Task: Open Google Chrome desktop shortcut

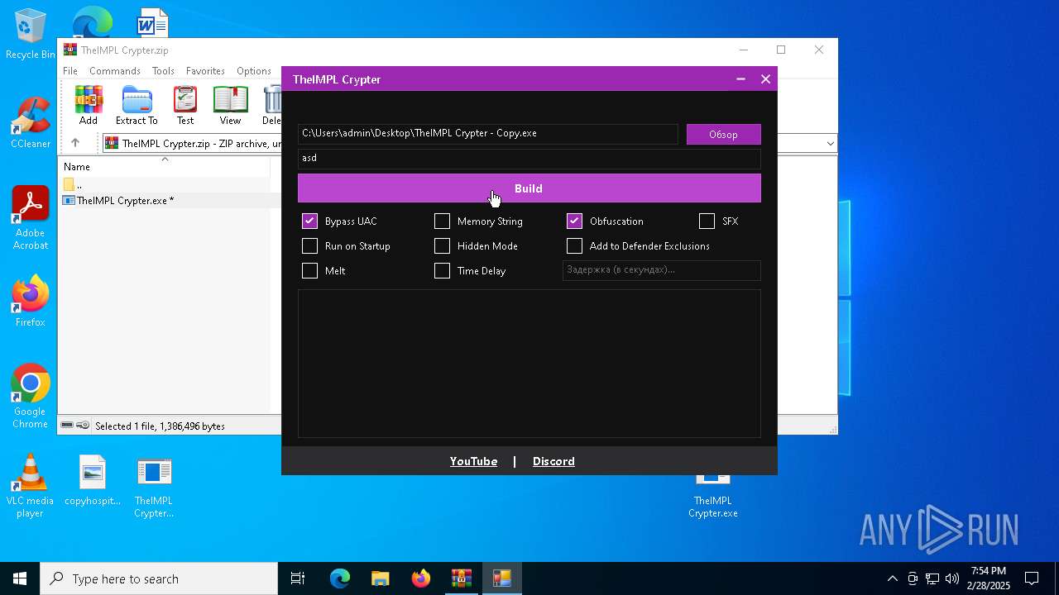Action: tap(30, 397)
